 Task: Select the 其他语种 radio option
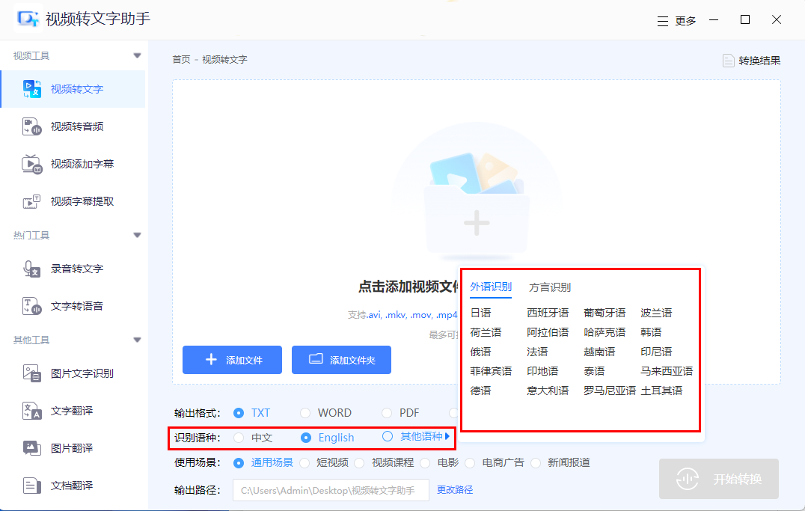387,436
